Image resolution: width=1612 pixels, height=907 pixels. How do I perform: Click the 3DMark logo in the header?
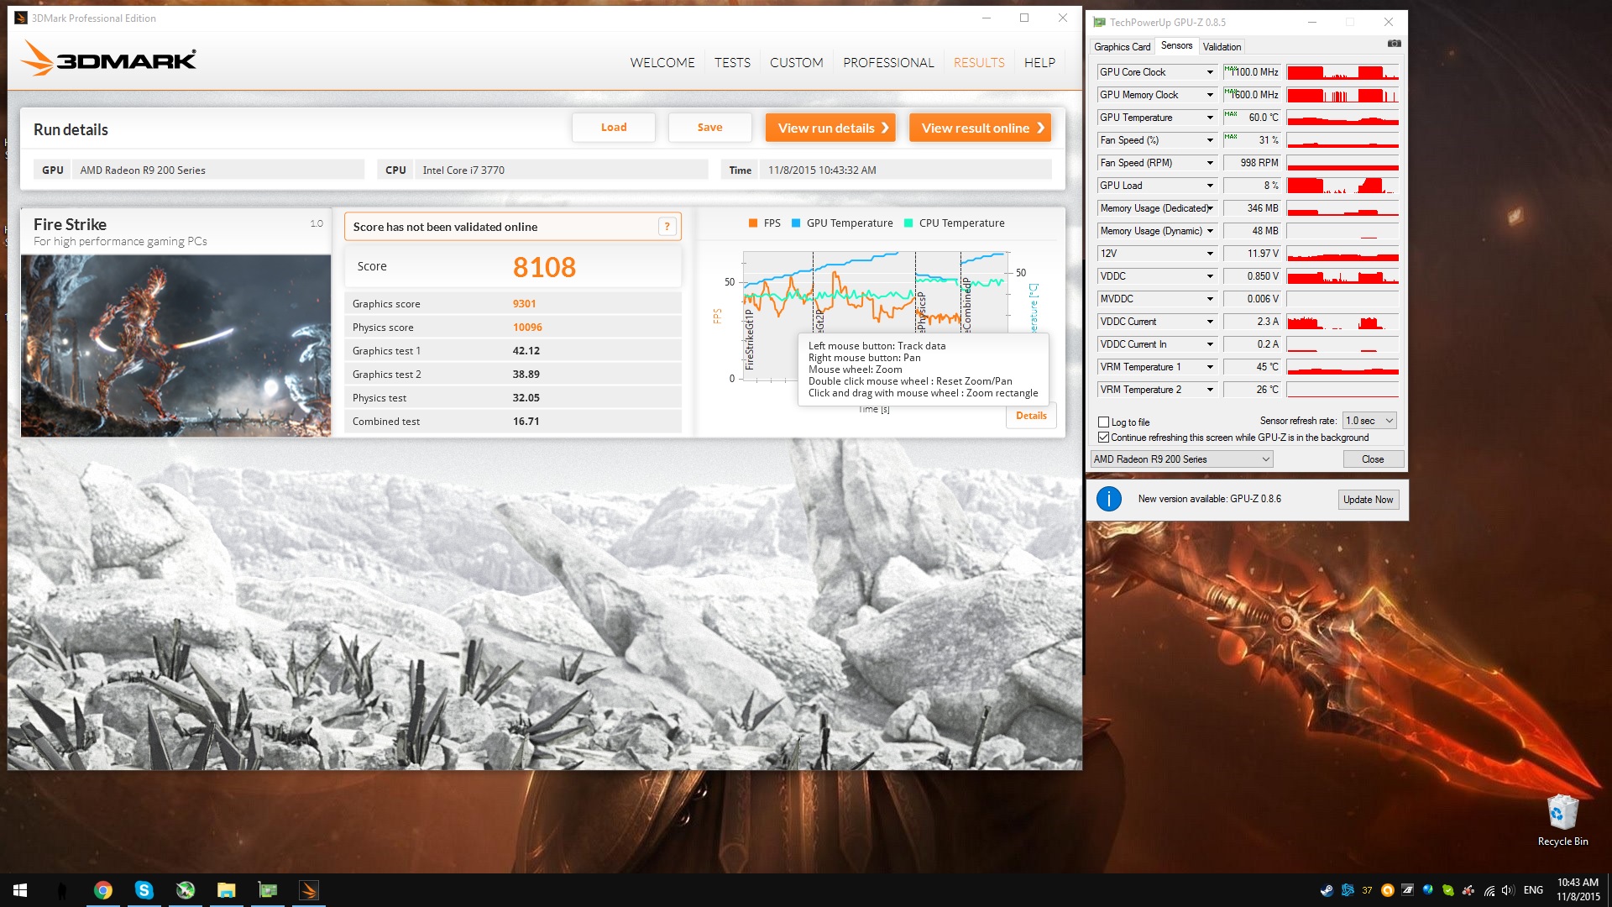(x=109, y=60)
